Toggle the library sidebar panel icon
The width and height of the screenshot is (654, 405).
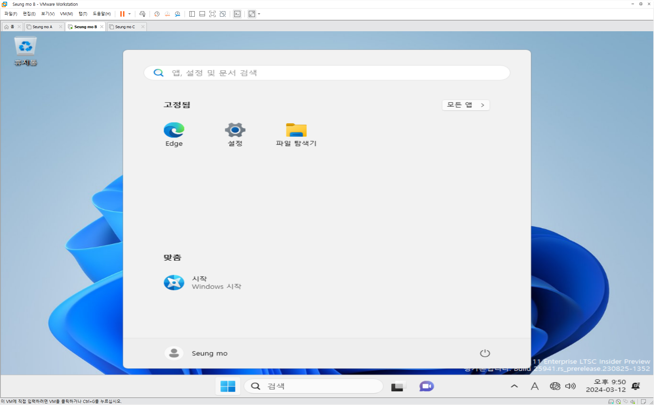192,14
